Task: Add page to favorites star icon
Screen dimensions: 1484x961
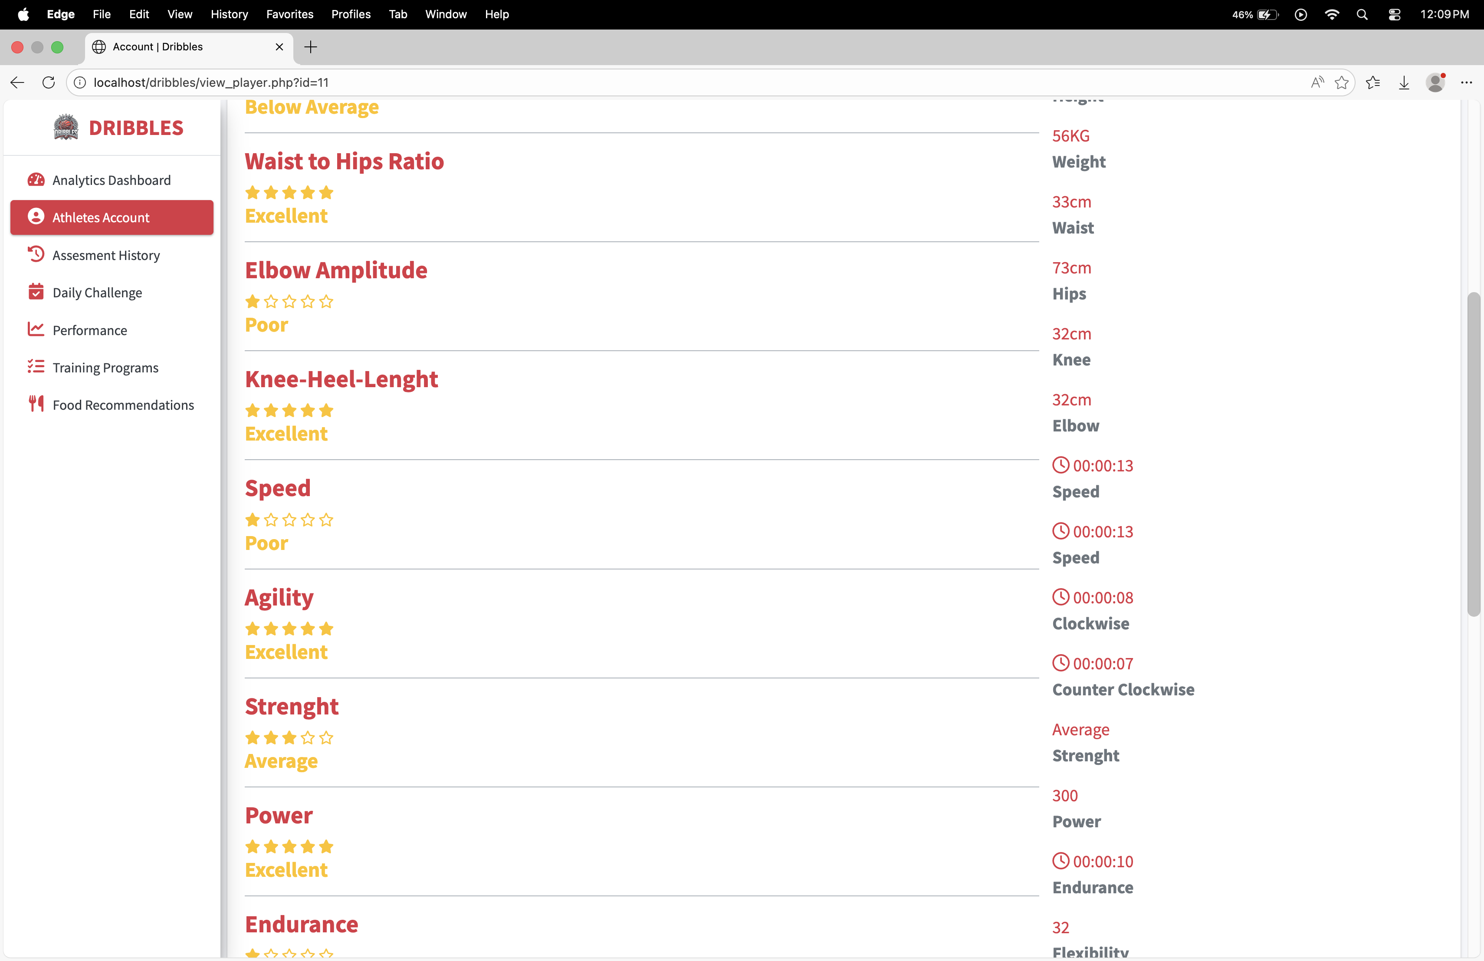Action: tap(1341, 82)
